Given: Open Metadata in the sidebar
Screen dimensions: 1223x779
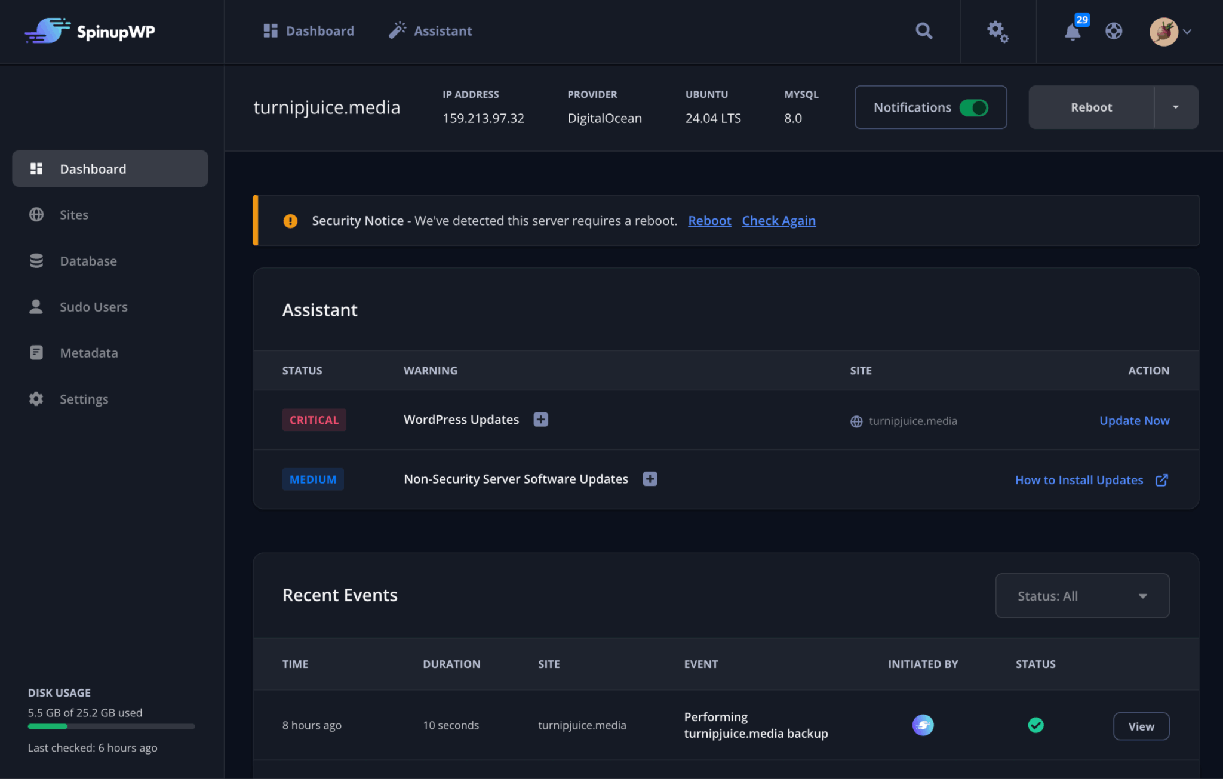Looking at the screenshot, I should pos(110,353).
